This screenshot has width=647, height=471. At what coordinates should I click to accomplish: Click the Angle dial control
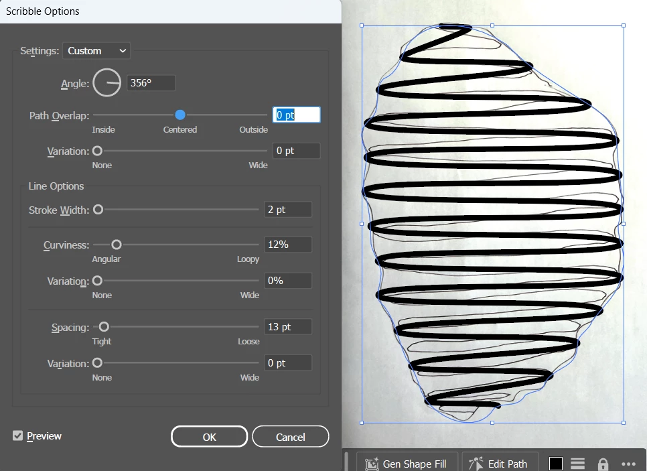click(x=107, y=82)
